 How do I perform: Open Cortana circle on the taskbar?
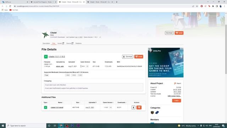[49, 126]
